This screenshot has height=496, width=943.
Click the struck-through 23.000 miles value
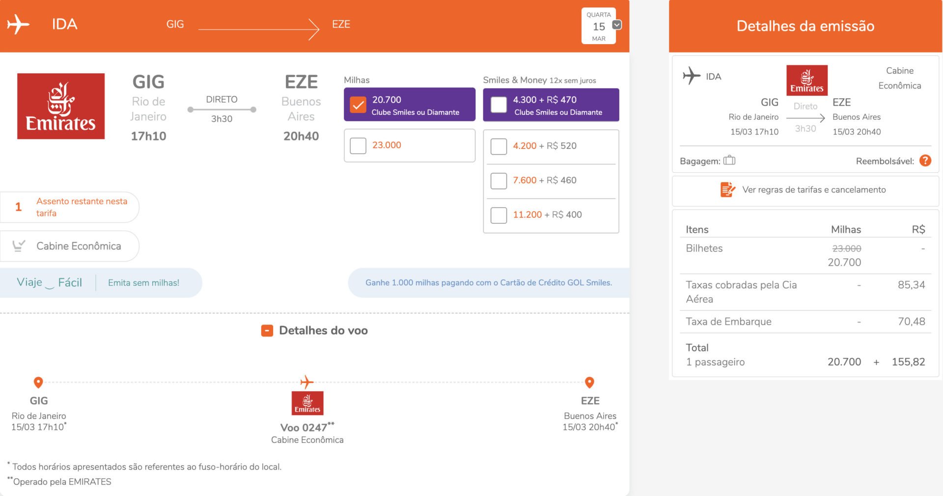coord(847,248)
